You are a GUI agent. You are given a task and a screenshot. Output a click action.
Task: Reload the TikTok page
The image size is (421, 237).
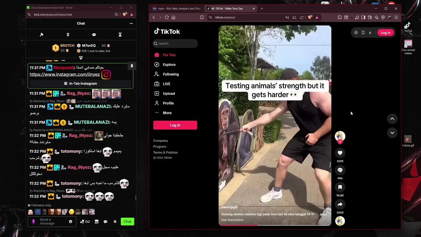167,17
